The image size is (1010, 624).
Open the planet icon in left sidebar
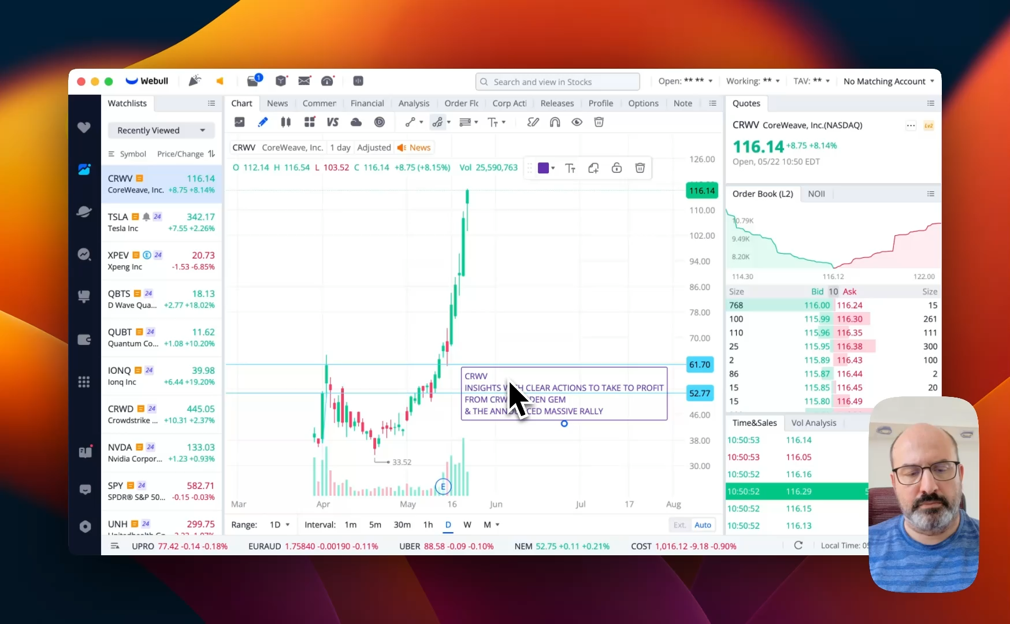click(84, 211)
